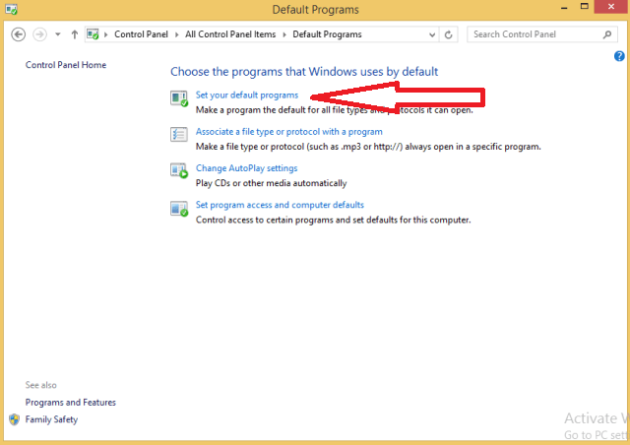Click the window title bar system icon
Image resolution: width=630 pixels, height=445 pixels.
click(11, 9)
